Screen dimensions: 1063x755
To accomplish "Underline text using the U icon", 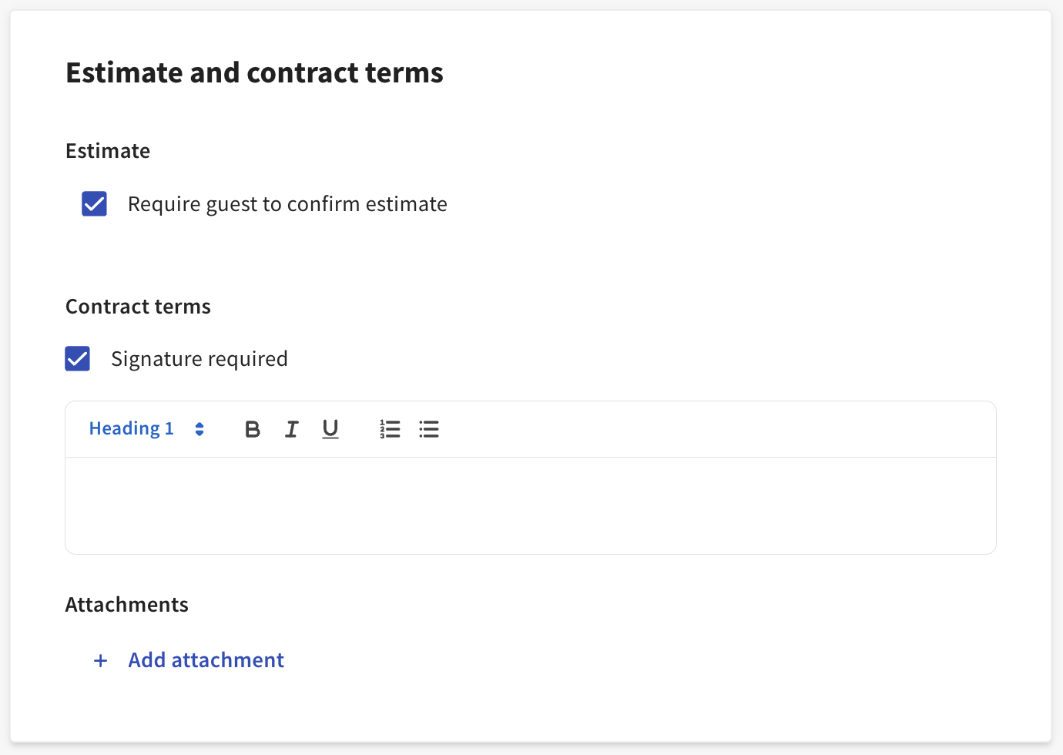I will [x=330, y=429].
